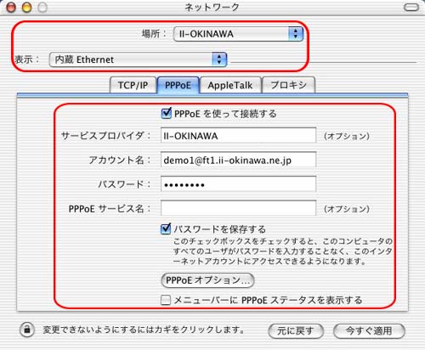Click the 今すぐ適用 button
The height and width of the screenshot is (350, 425).
[369, 330]
